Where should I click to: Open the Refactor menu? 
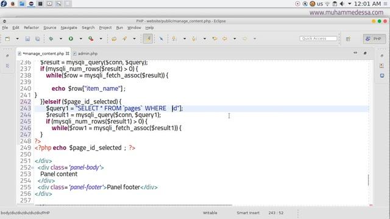coord(31,27)
